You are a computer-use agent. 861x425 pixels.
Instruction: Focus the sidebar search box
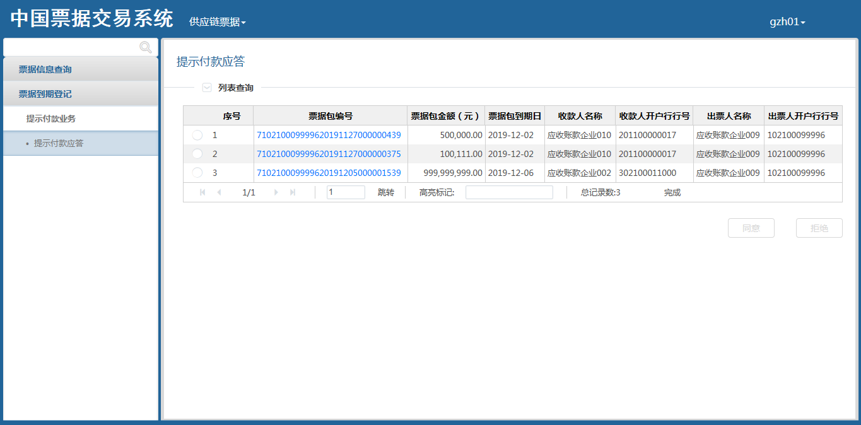[x=81, y=47]
